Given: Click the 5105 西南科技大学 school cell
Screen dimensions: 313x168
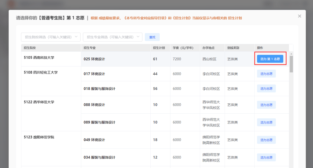Looking at the screenshot, I should [x=39, y=58].
